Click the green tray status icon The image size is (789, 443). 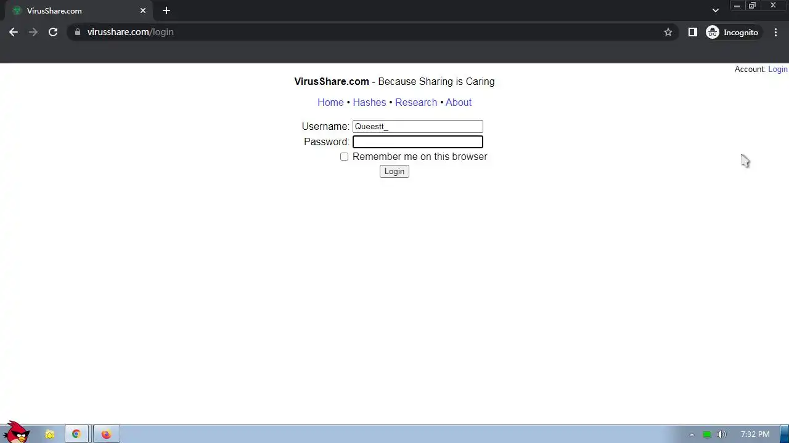click(x=707, y=434)
